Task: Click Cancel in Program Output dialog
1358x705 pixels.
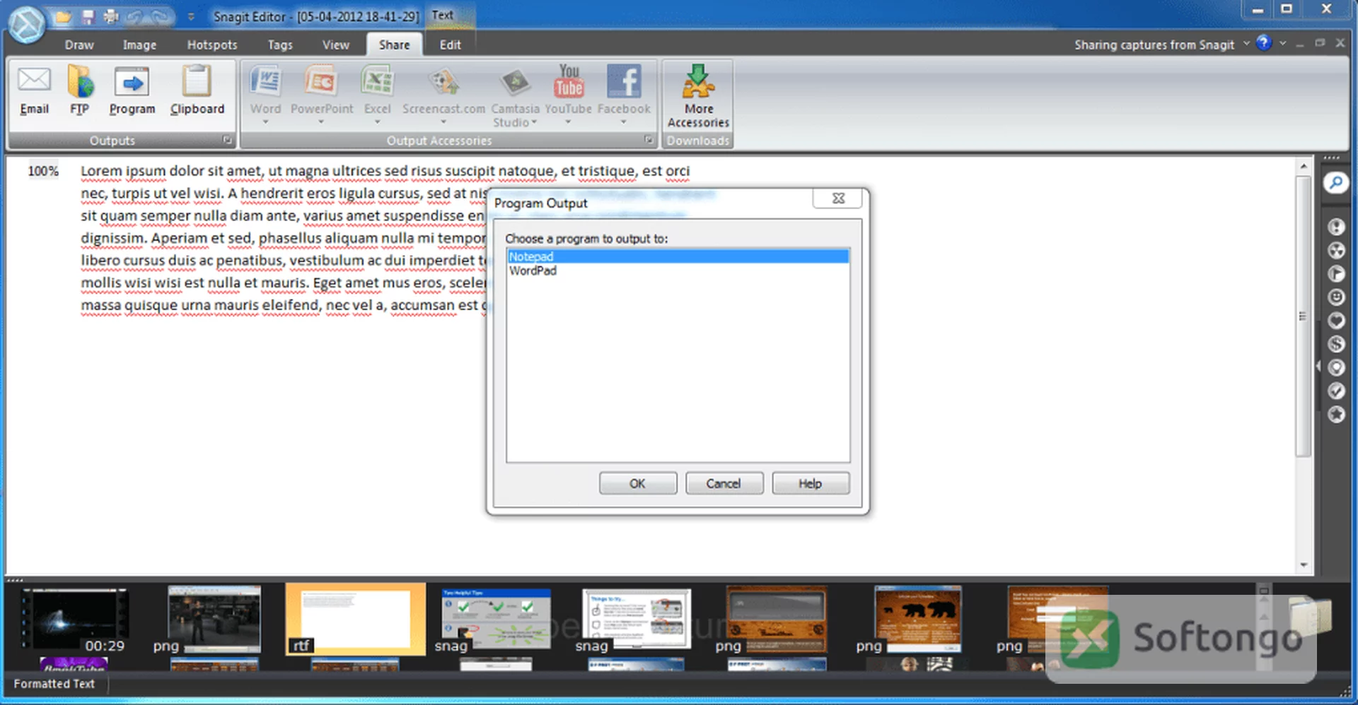Action: pos(724,483)
